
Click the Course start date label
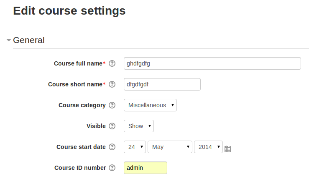[x=81, y=147]
